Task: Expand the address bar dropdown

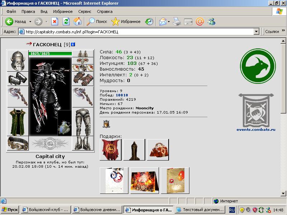Action: tap(256, 32)
